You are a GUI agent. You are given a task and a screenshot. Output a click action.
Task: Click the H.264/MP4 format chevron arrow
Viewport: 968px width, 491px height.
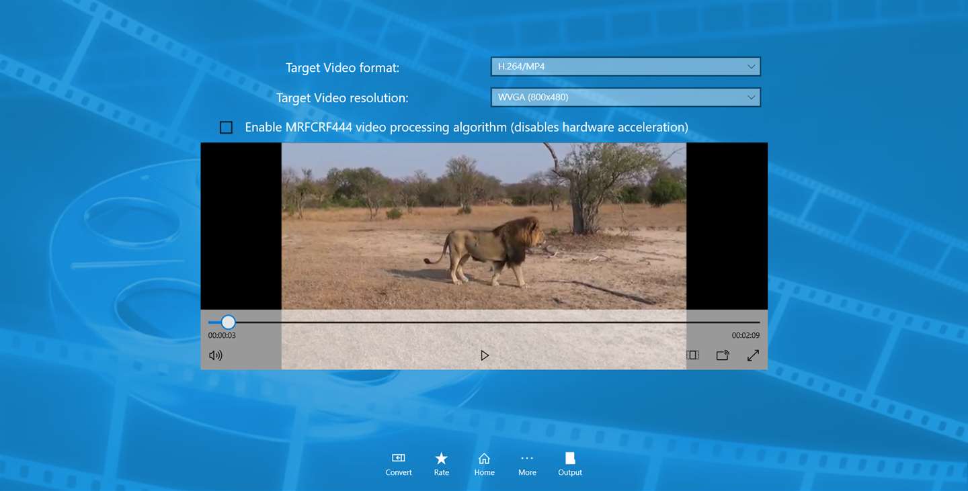point(752,66)
